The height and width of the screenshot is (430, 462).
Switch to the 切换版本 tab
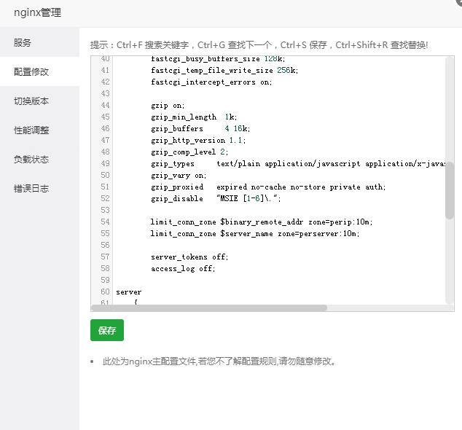(39, 101)
